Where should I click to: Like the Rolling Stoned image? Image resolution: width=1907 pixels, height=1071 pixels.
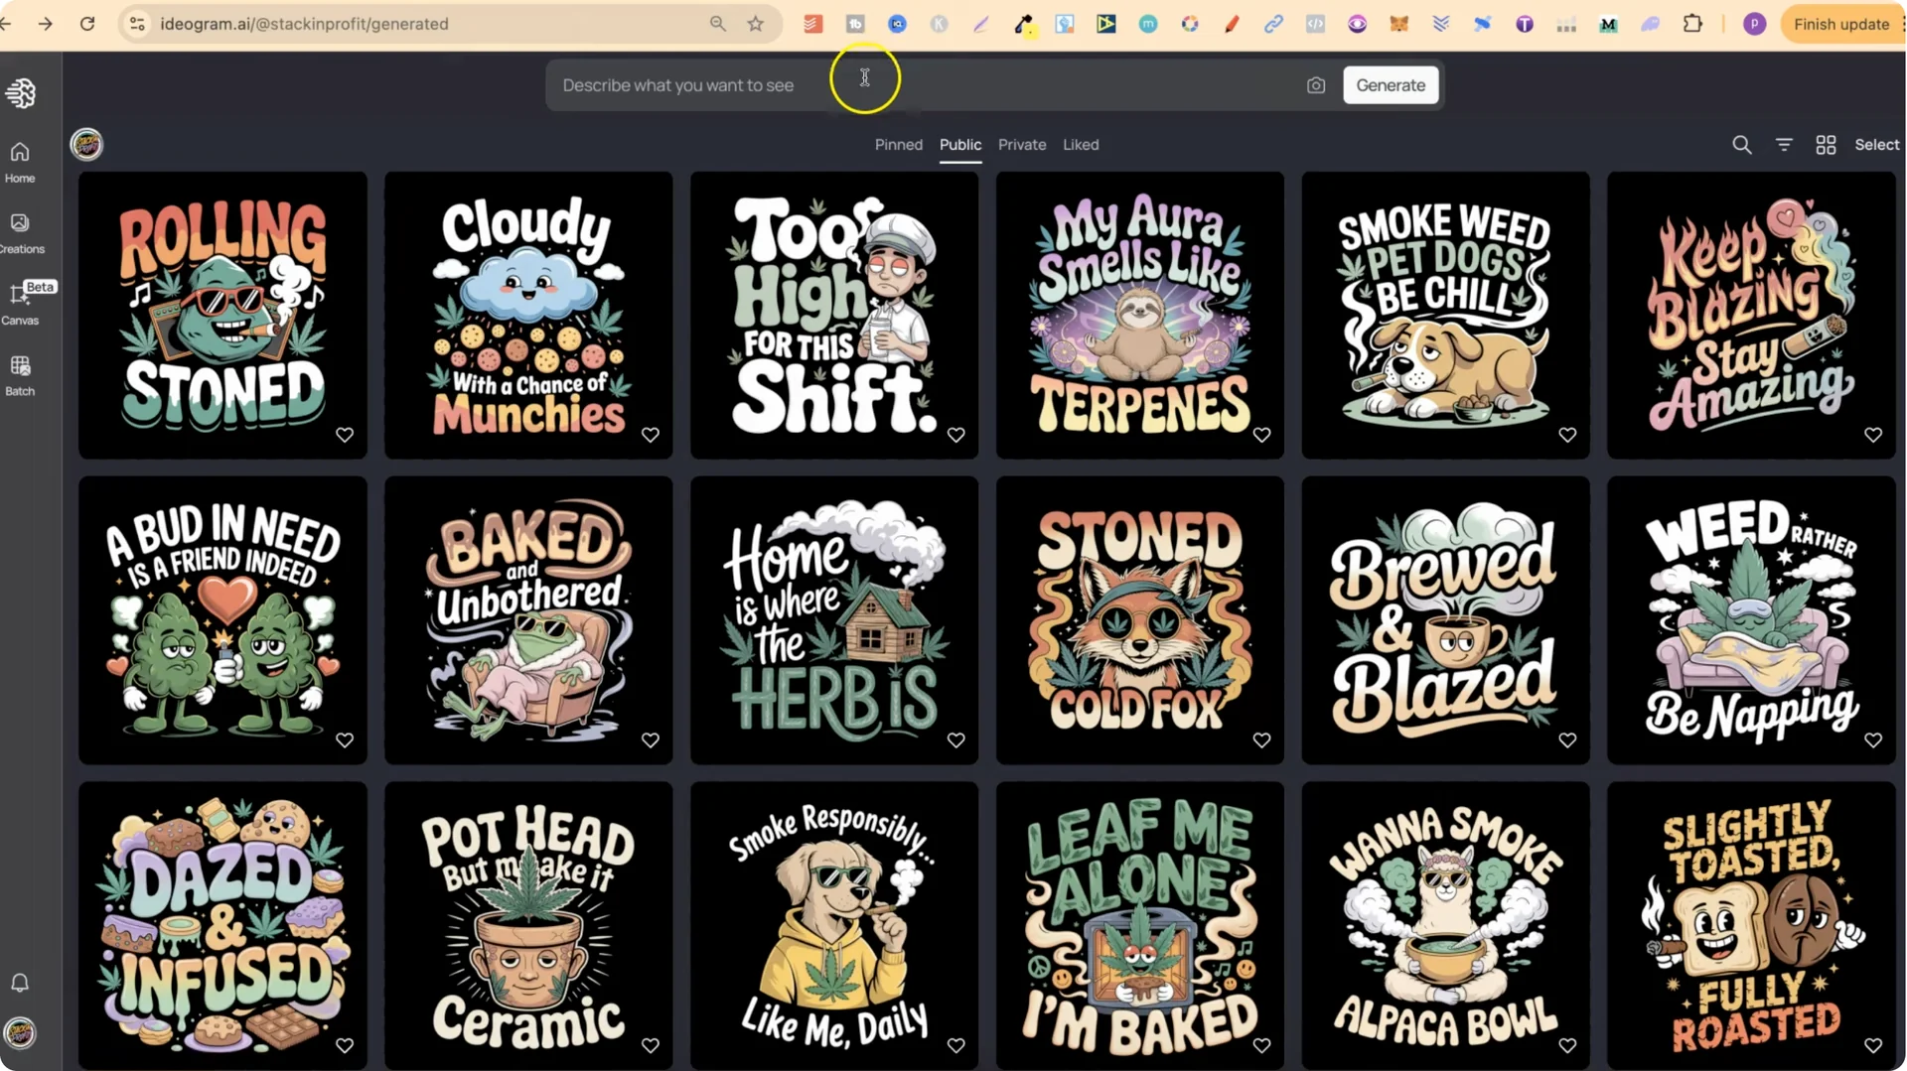click(x=345, y=435)
